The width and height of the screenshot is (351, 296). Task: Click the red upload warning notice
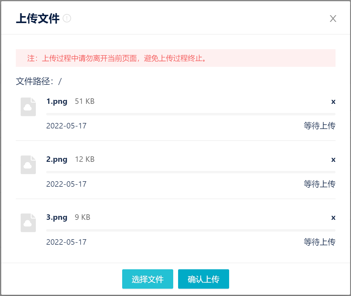point(175,58)
